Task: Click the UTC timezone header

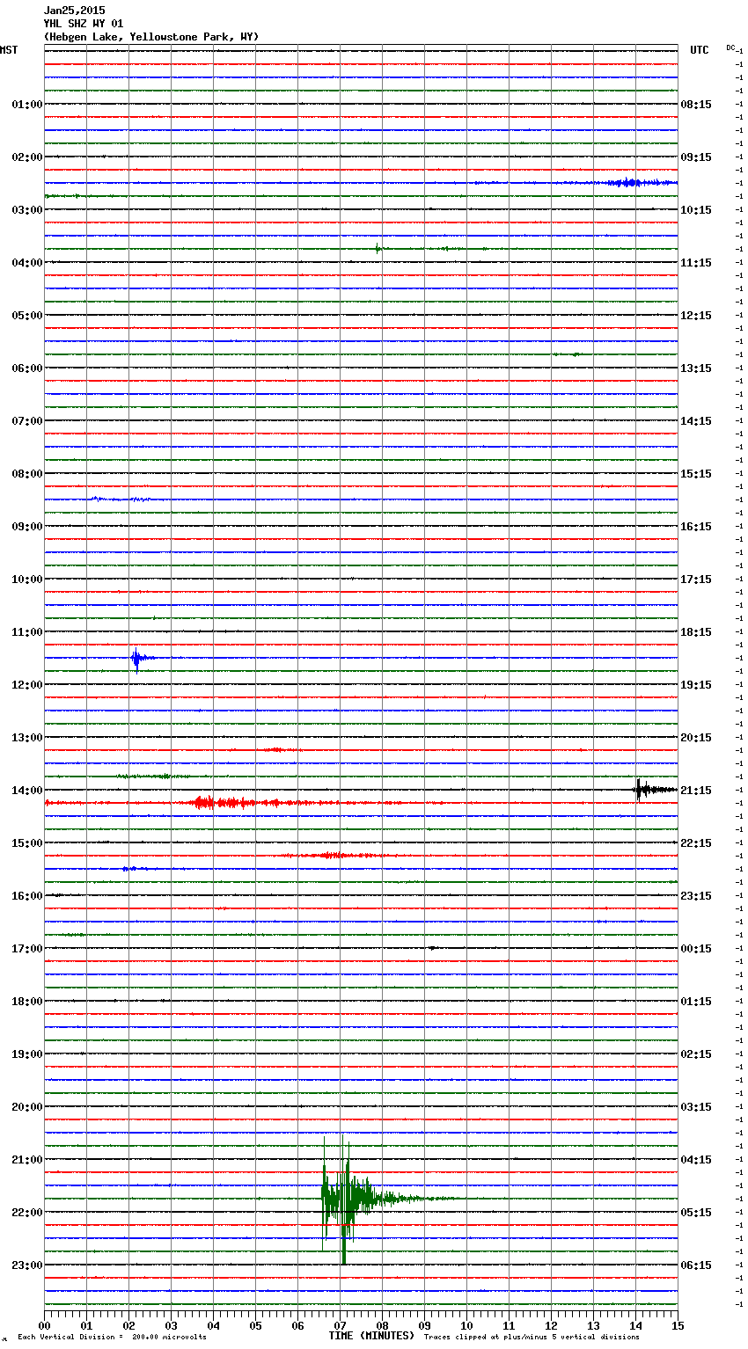Action: (x=700, y=50)
